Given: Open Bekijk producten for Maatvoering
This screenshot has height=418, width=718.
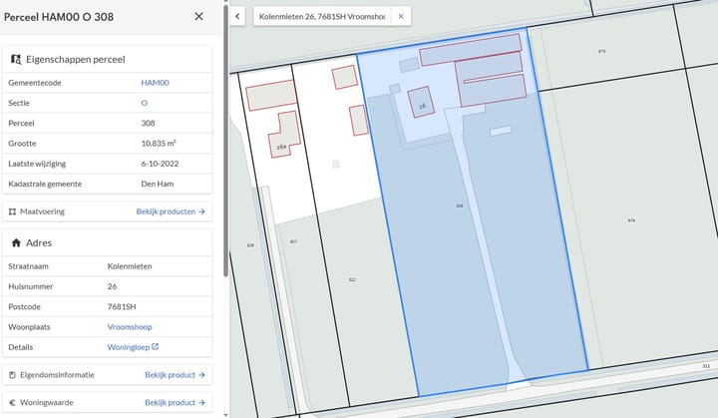Looking at the screenshot, I should [x=170, y=211].
